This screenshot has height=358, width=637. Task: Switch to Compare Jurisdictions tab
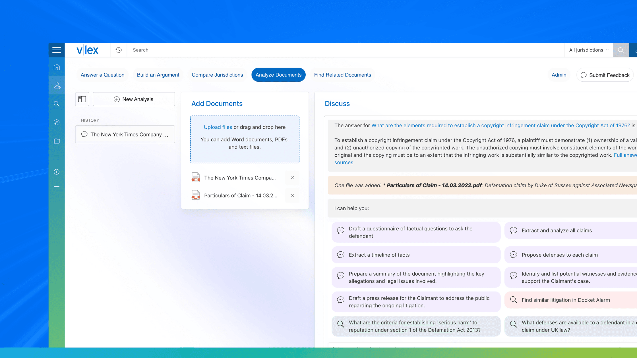(217, 75)
